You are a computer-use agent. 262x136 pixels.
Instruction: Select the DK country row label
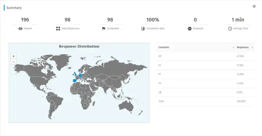[160, 83]
